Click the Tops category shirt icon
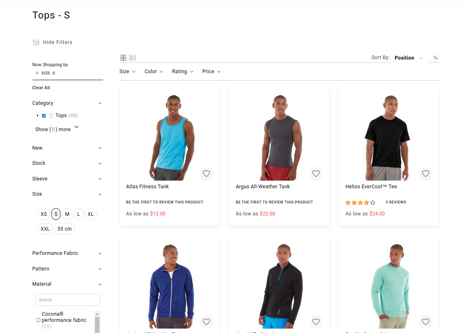This screenshot has height=333, width=465. 51,116
